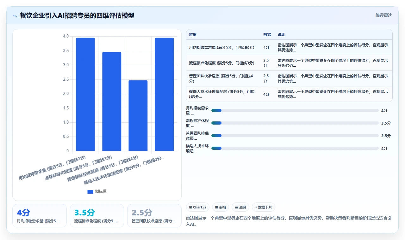Select the 流程标准化程度 bar in chart
The height and width of the screenshot is (240, 405).
[x=112, y=102]
